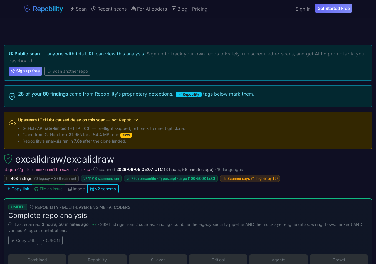This screenshot has width=376, height=264.
Task: Switch to the Critical tab
Action: pos(218,260)
